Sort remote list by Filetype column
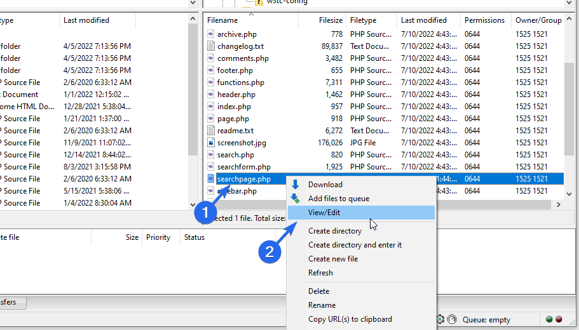This screenshot has width=579, height=330. point(372,20)
